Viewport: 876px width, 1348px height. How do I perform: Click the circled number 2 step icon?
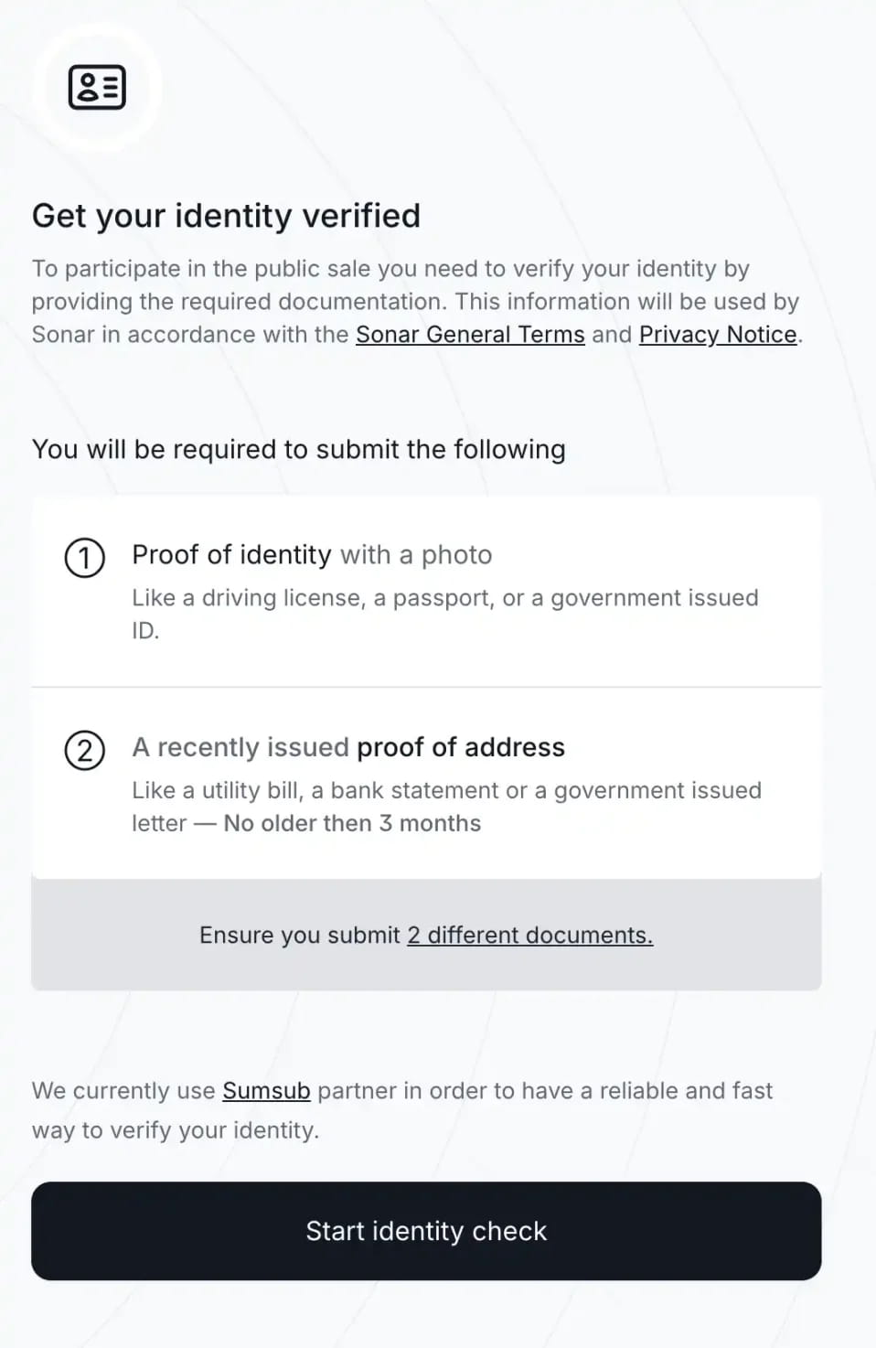pyautogui.click(x=85, y=751)
